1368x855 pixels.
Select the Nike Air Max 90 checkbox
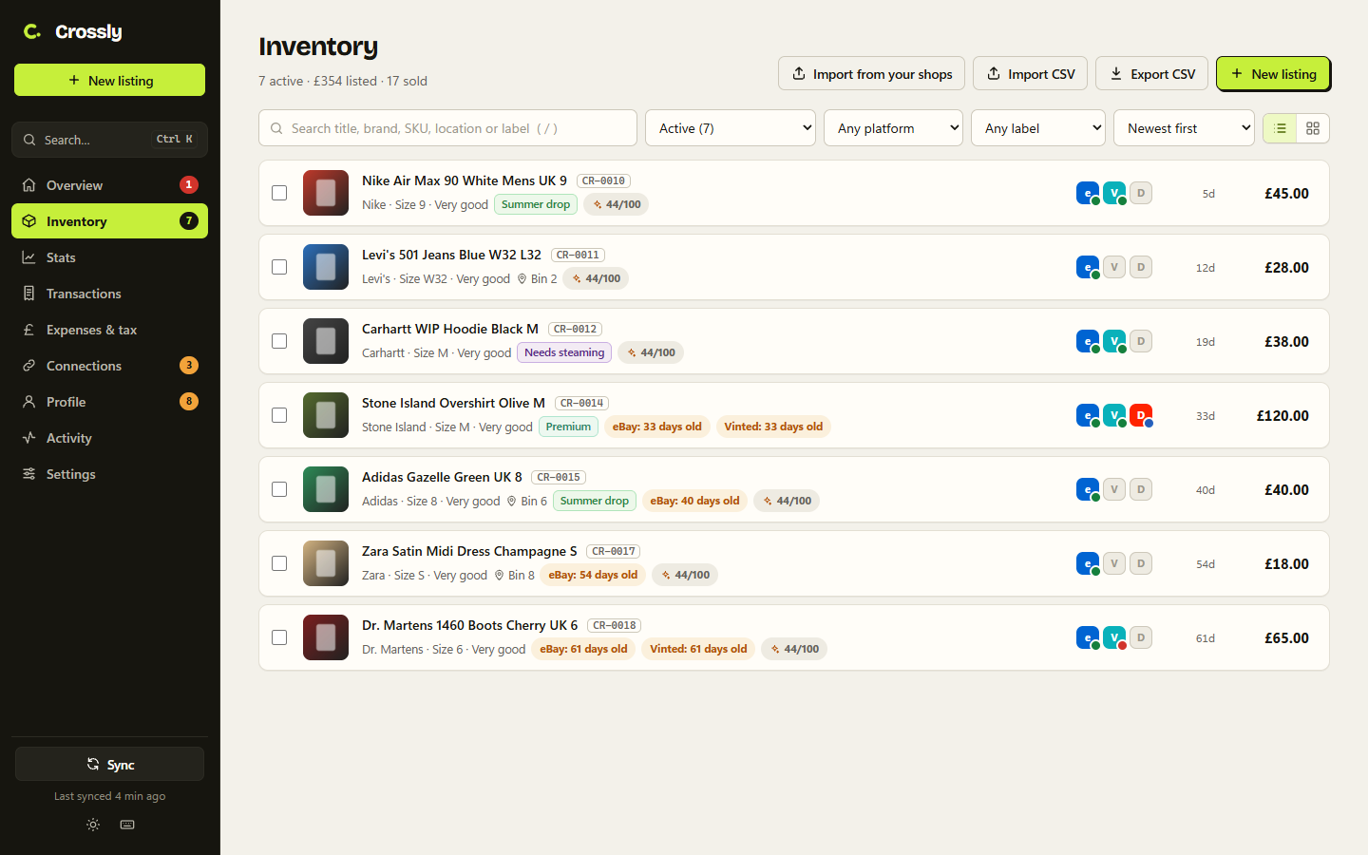click(279, 193)
